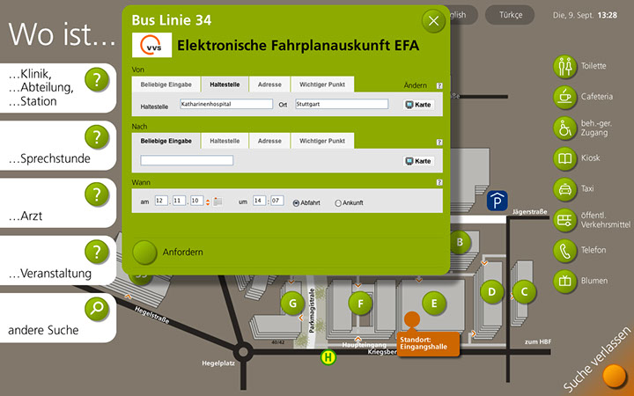Screen dimensions: 634x396
Task: Tap the Taxi car icon
Action: tap(564, 189)
